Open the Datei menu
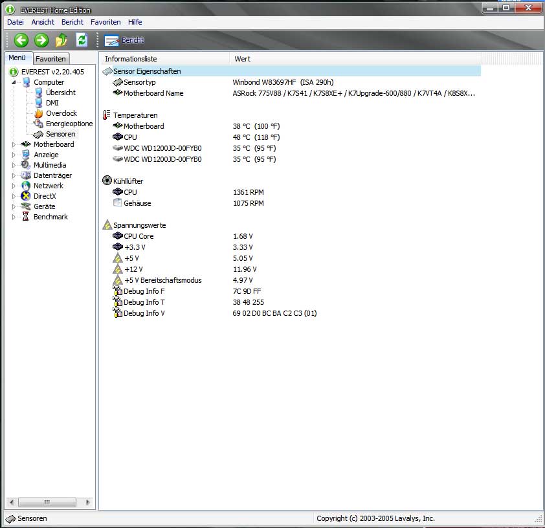Viewport: 545px width, 528px height. 16,22
